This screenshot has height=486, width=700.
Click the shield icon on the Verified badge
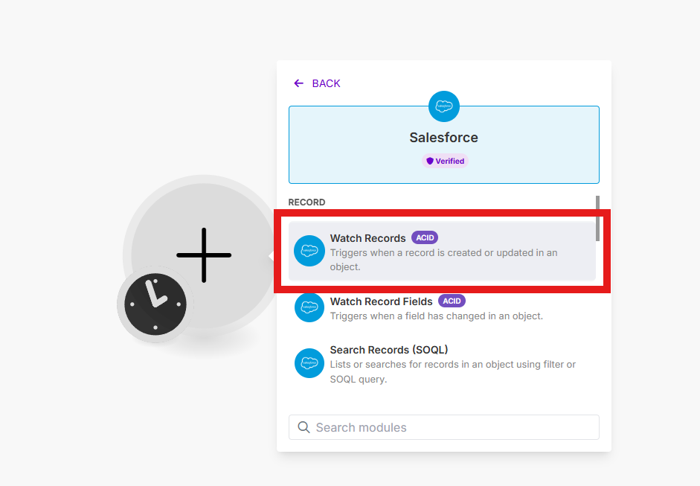pos(430,161)
